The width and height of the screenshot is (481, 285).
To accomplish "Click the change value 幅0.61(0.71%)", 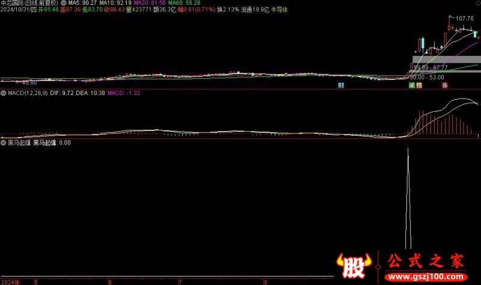I will [x=197, y=10].
